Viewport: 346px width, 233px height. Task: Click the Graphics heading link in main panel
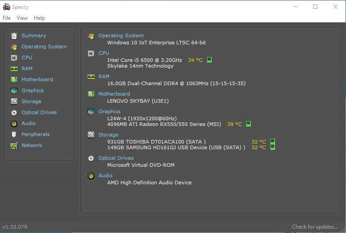[x=109, y=111]
